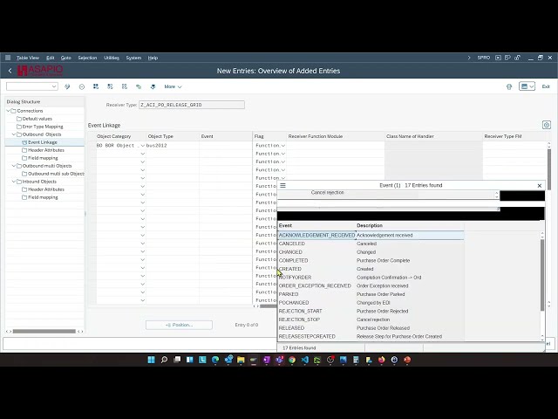The width and height of the screenshot is (558, 419).
Task: Open the Windows Start menu
Action: coord(151,360)
